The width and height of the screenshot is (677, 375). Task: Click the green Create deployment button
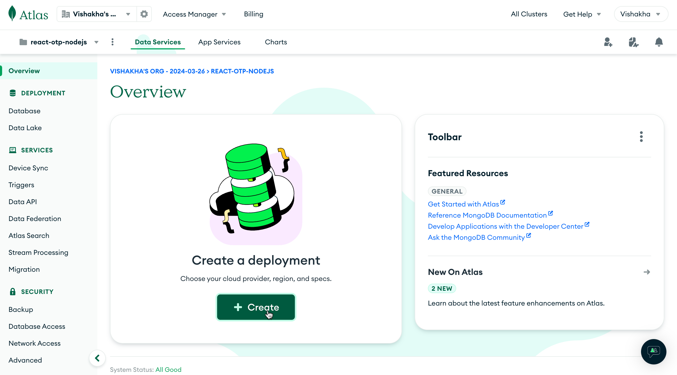256,307
